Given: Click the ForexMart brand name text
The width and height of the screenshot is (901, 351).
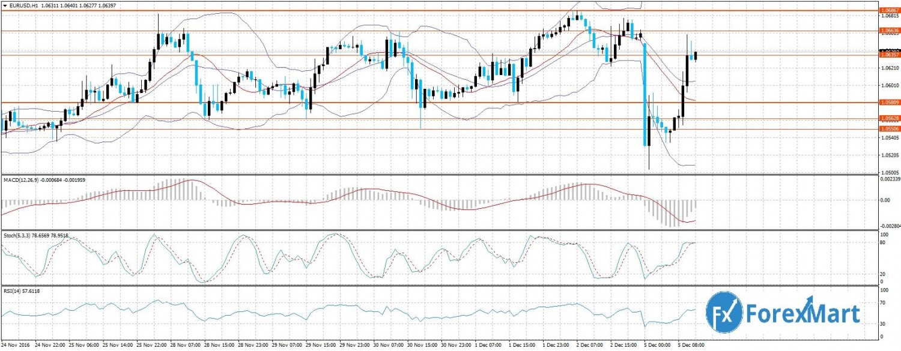Looking at the screenshot, I should (x=802, y=313).
